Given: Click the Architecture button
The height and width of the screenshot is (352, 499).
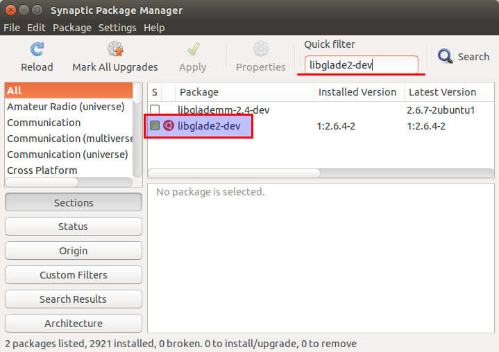Looking at the screenshot, I should click(x=74, y=323).
